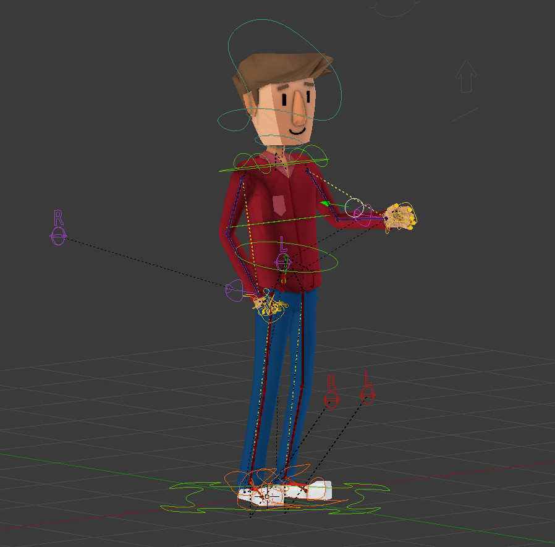Select the teal ear-side ellipse control beside the head
Screen dimensions: 555x547
coord(235,119)
